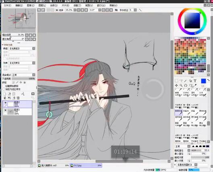Click the zoom-in plus button in the top toolbar
This screenshot has height=172, width=213.
click(x=82, y=10)
